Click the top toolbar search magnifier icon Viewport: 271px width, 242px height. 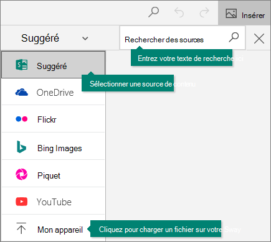coord(153,12)
